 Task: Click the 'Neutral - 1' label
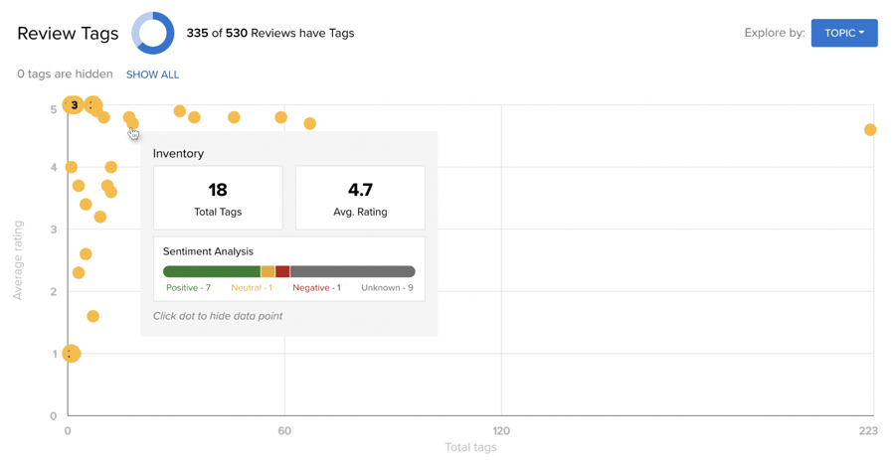[x=252, y=288]
